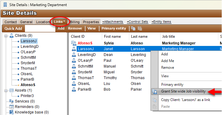222x115 pixels.
Task: Click the +Control Sets link
Action: tap(137, 22)
